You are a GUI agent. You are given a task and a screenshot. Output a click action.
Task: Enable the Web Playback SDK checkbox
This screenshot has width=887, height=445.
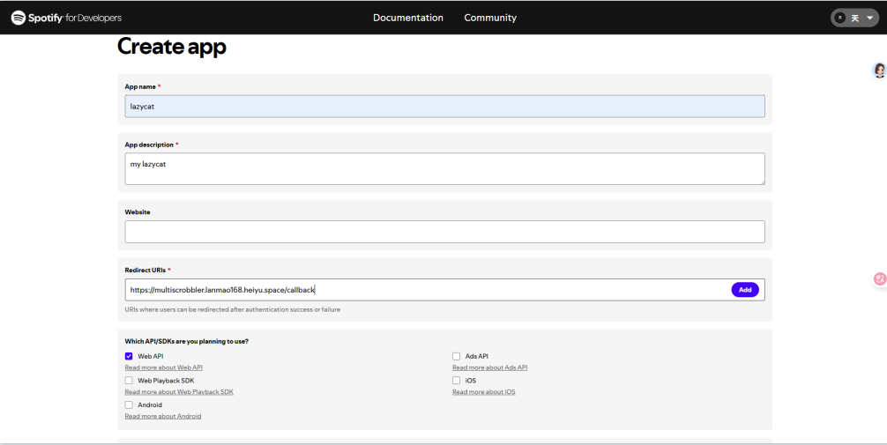[129, 381]
